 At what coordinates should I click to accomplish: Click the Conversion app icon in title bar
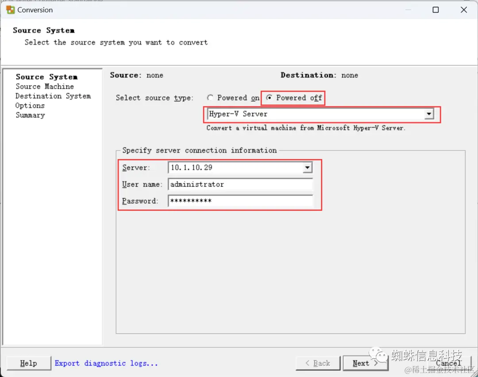10,10
